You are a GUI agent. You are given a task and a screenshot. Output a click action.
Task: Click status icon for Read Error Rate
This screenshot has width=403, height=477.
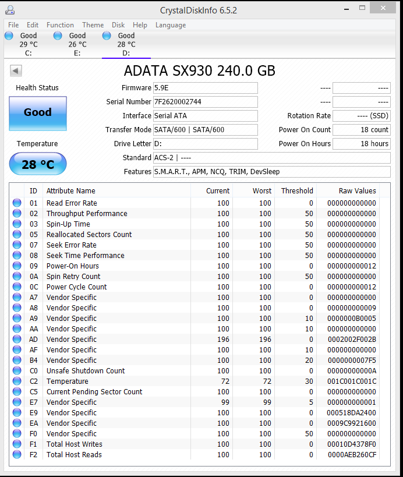[17, 203]
